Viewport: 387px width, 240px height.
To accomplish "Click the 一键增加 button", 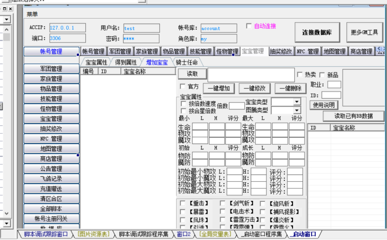I will pos(219,88).
